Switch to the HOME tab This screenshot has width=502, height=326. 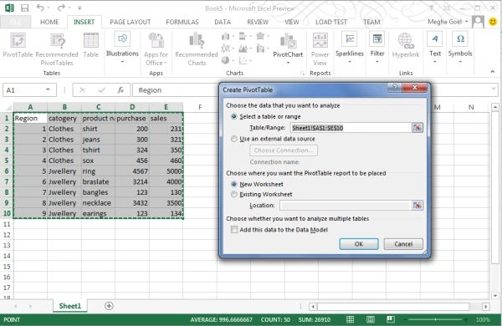49,22
